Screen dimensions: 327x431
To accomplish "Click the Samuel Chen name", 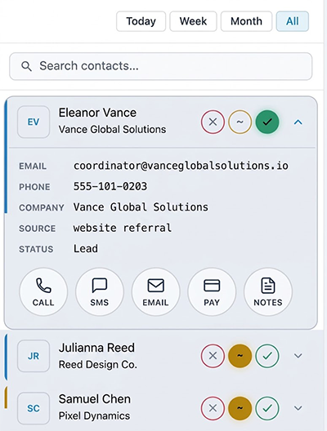I will coord(94,399).
